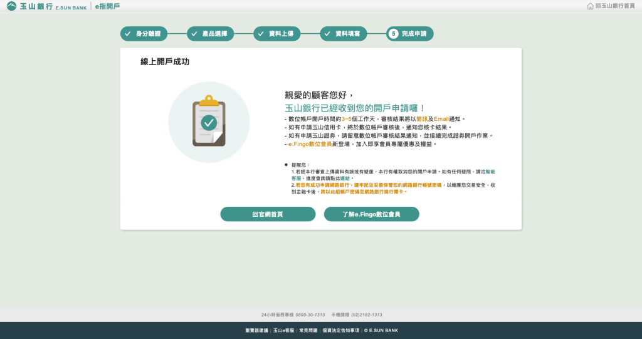Click the (02)2182-1313 mobile phone number
The width and height of the screenshot is (642, 339).
tap(366, 315)
